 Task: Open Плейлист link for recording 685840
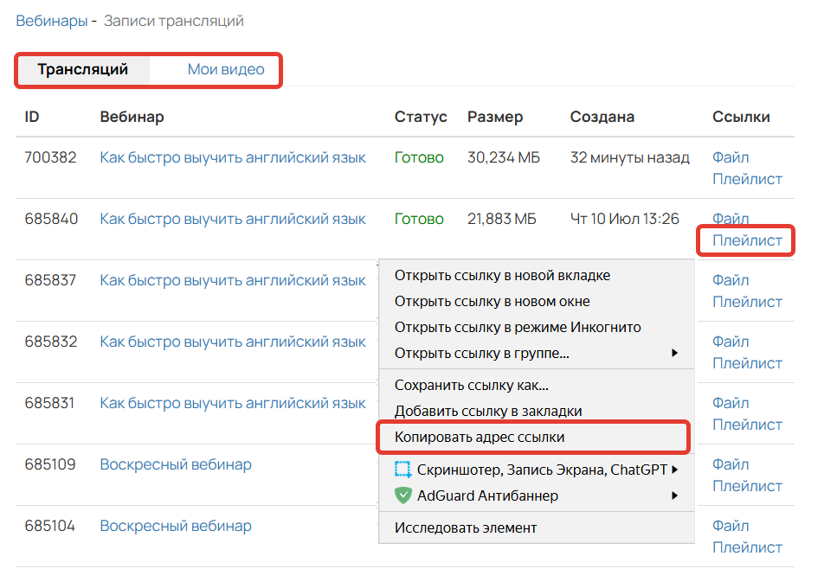coord(747,240)
